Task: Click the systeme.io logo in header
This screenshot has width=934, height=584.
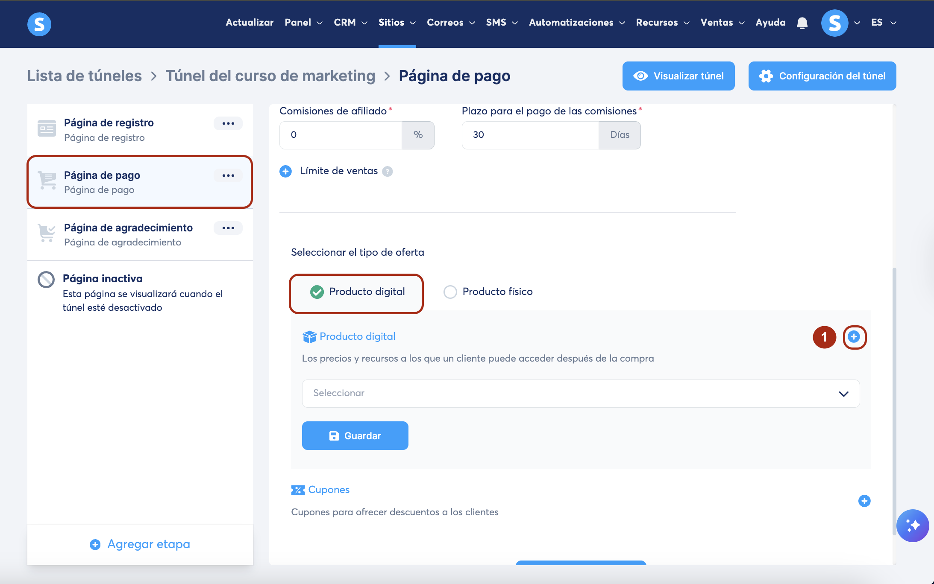Action: pos(39,24)
